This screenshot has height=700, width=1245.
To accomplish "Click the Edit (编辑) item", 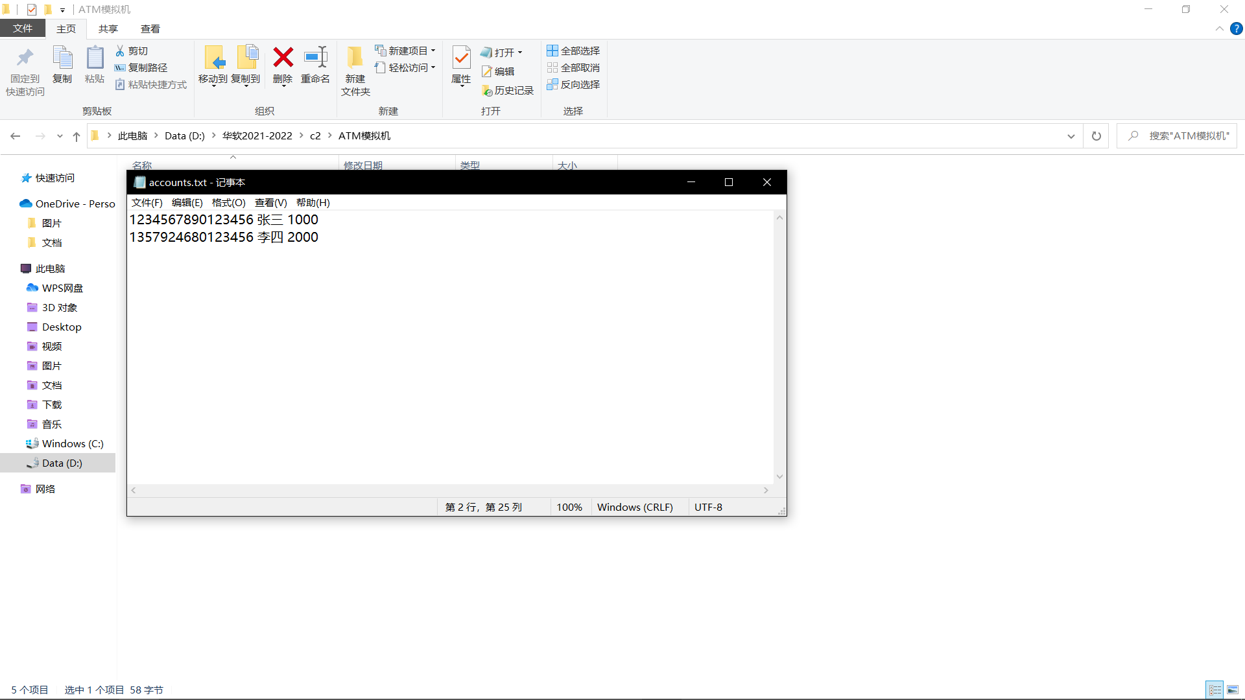I will pyautogui.click(x=498, y=71).
